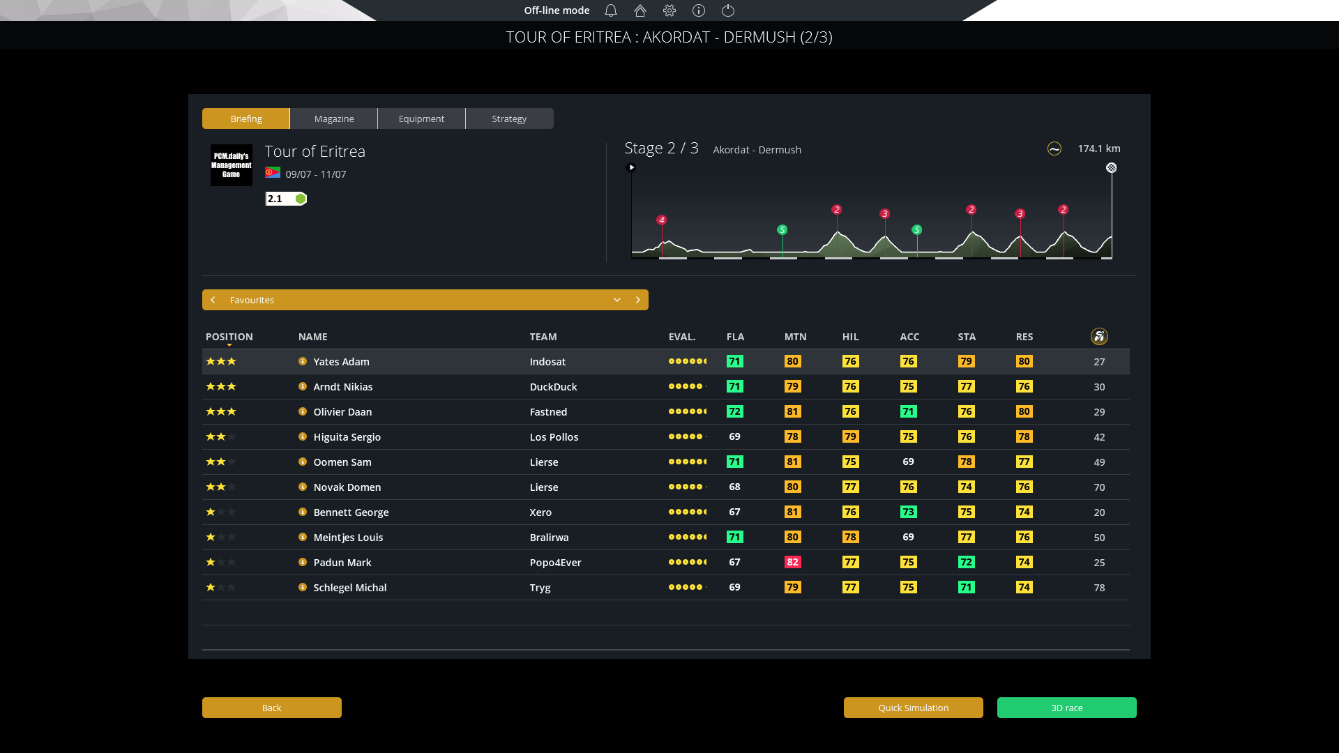Screen dimensions: 1339x753
Task: Start the Quick Simulation
Action: coord(914,708)
